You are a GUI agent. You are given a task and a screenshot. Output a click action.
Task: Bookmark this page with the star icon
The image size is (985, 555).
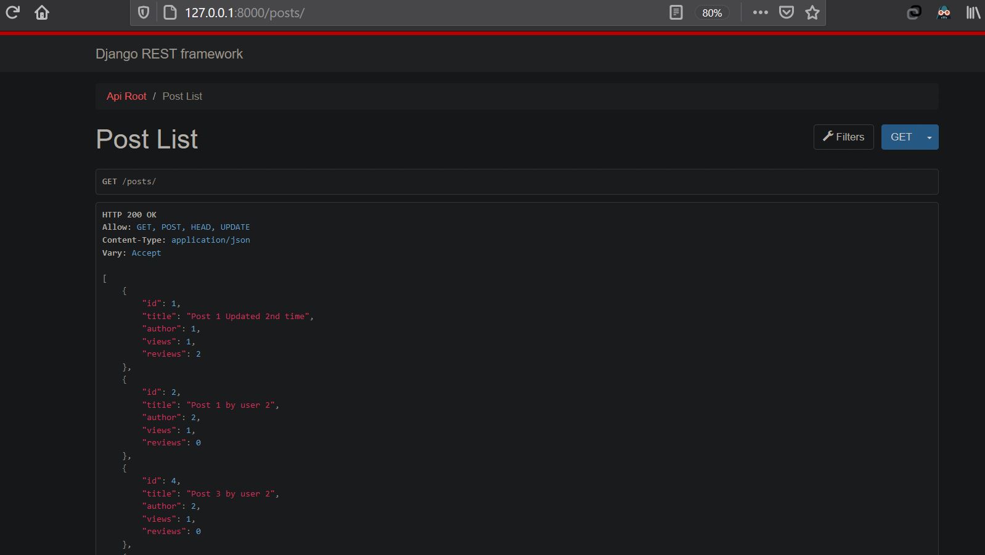point(812,12)
